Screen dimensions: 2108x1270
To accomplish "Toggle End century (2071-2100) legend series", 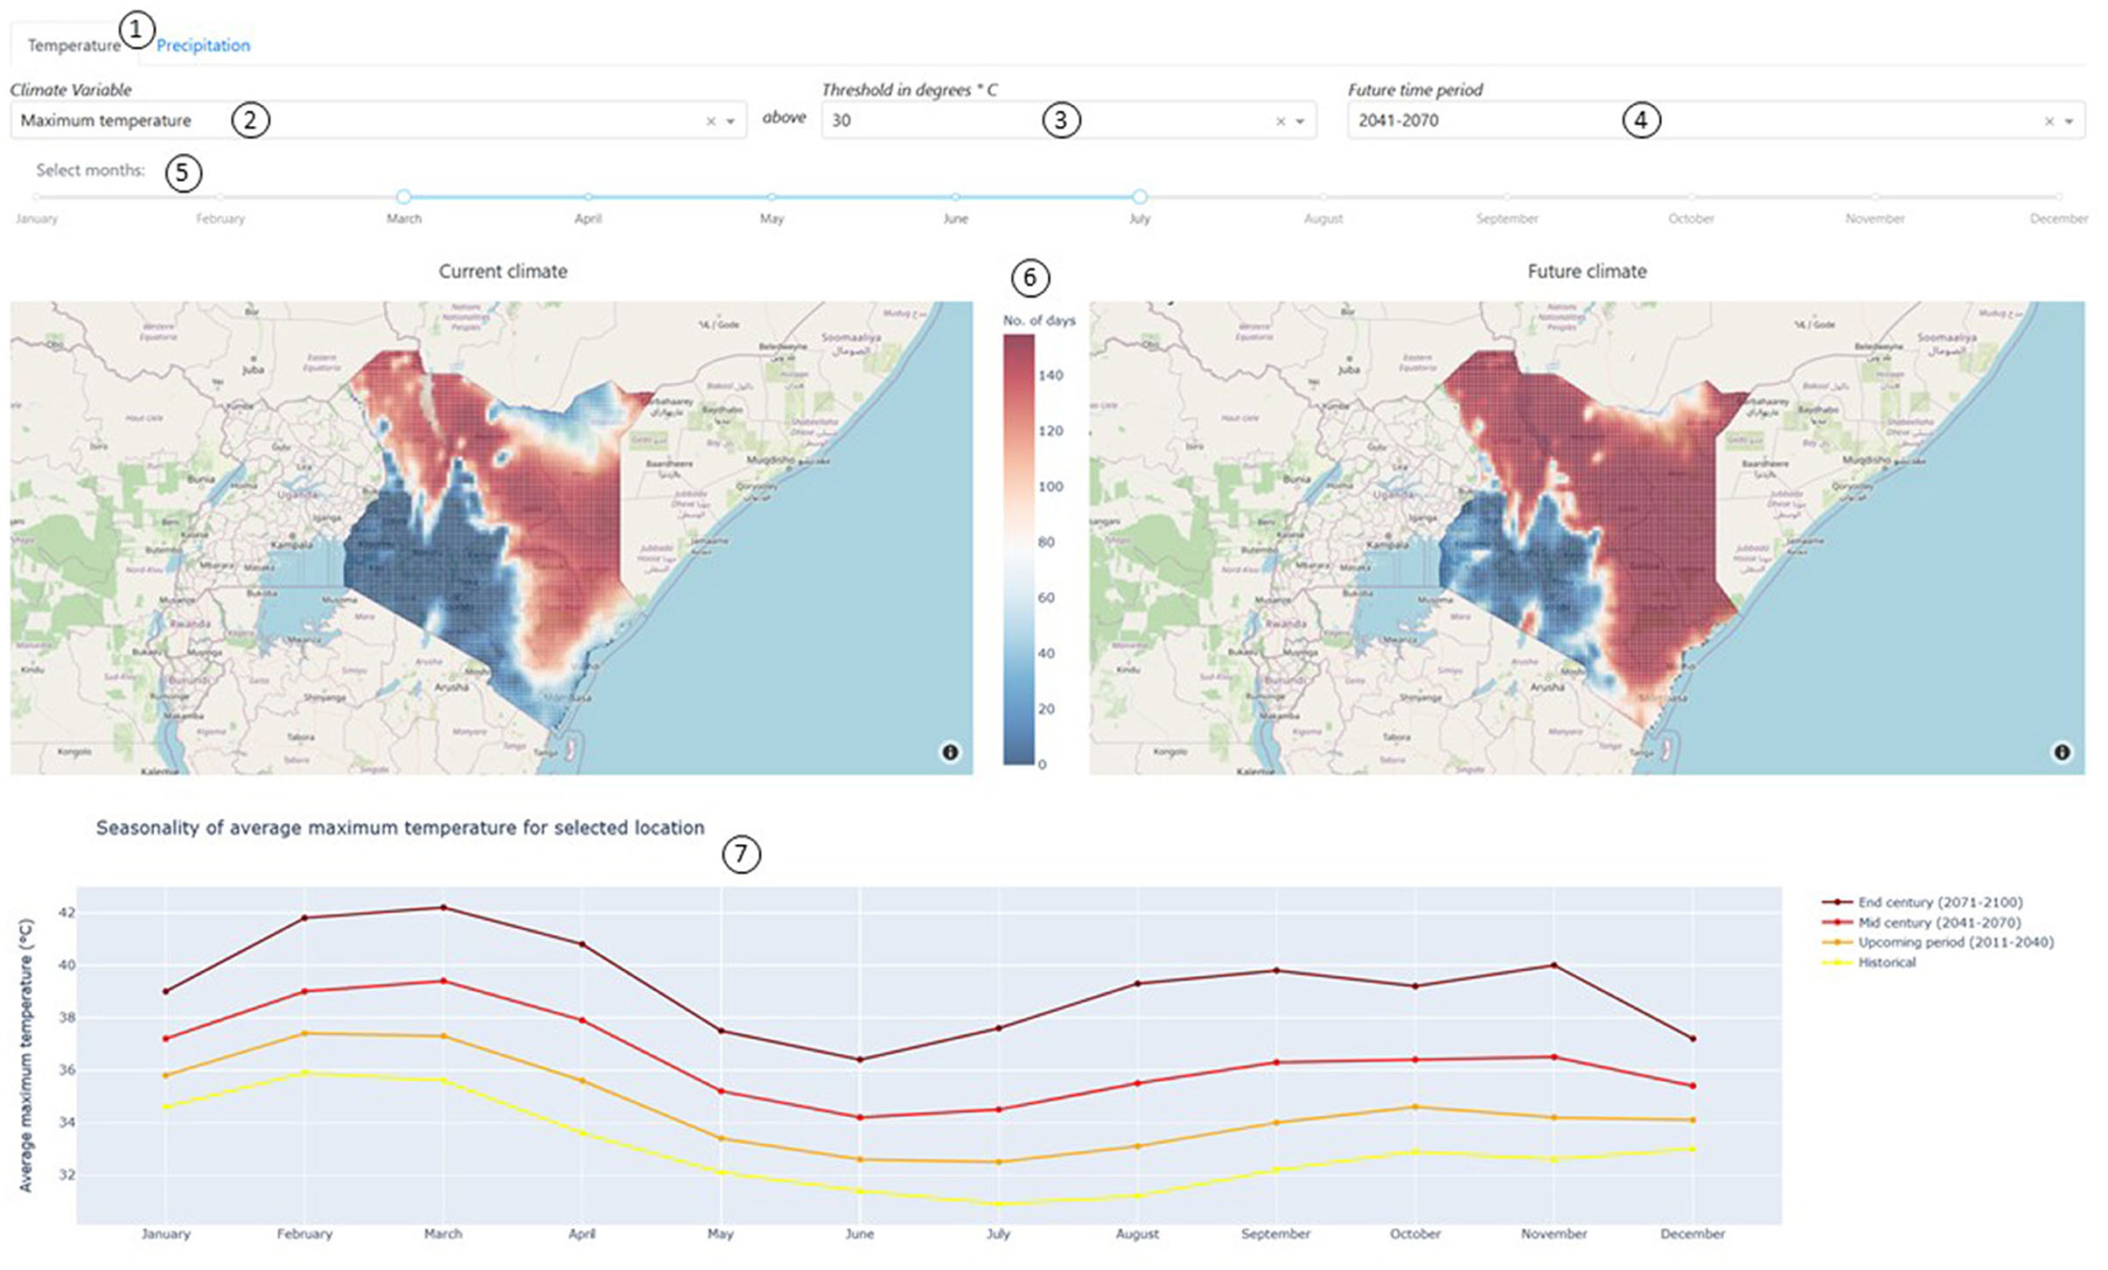I will tap(1923, 902).
